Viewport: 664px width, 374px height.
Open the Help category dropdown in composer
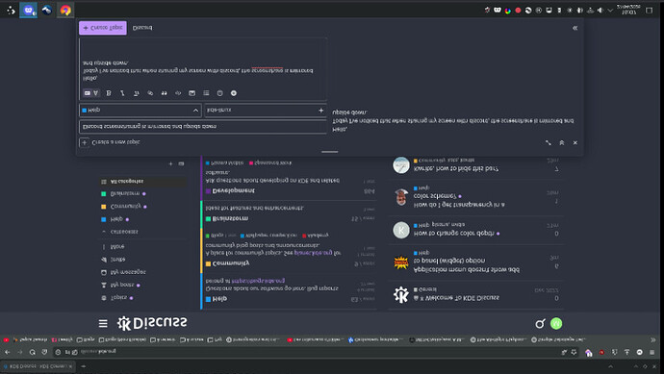140,110
